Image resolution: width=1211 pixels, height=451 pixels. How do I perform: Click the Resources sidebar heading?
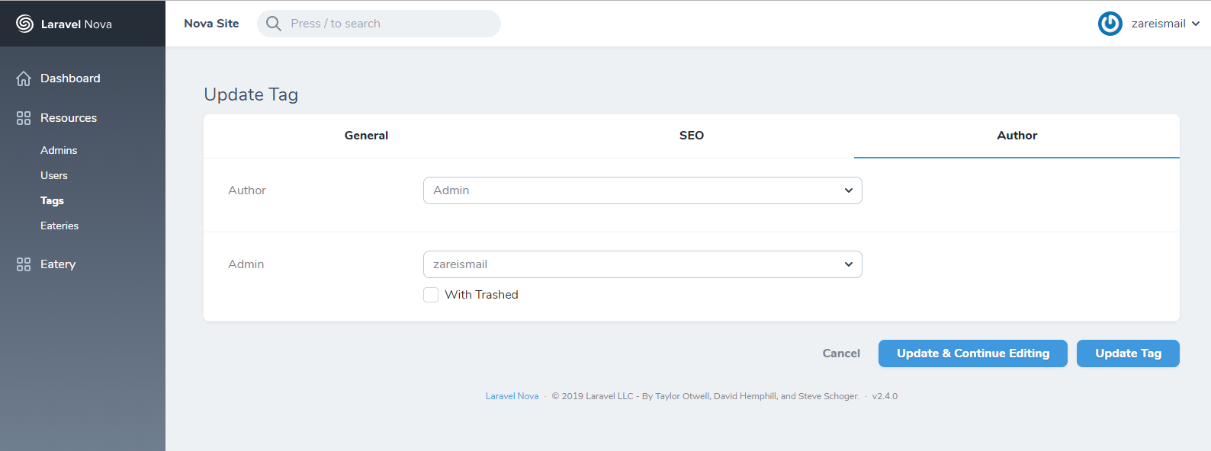(x=69, y=118)
